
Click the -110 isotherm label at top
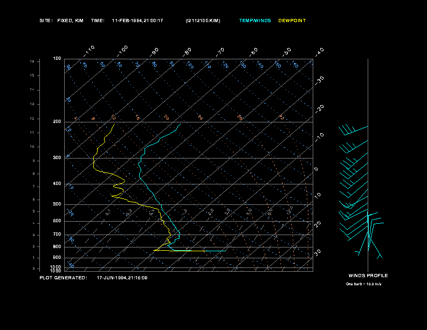click(x=89, y=51)
